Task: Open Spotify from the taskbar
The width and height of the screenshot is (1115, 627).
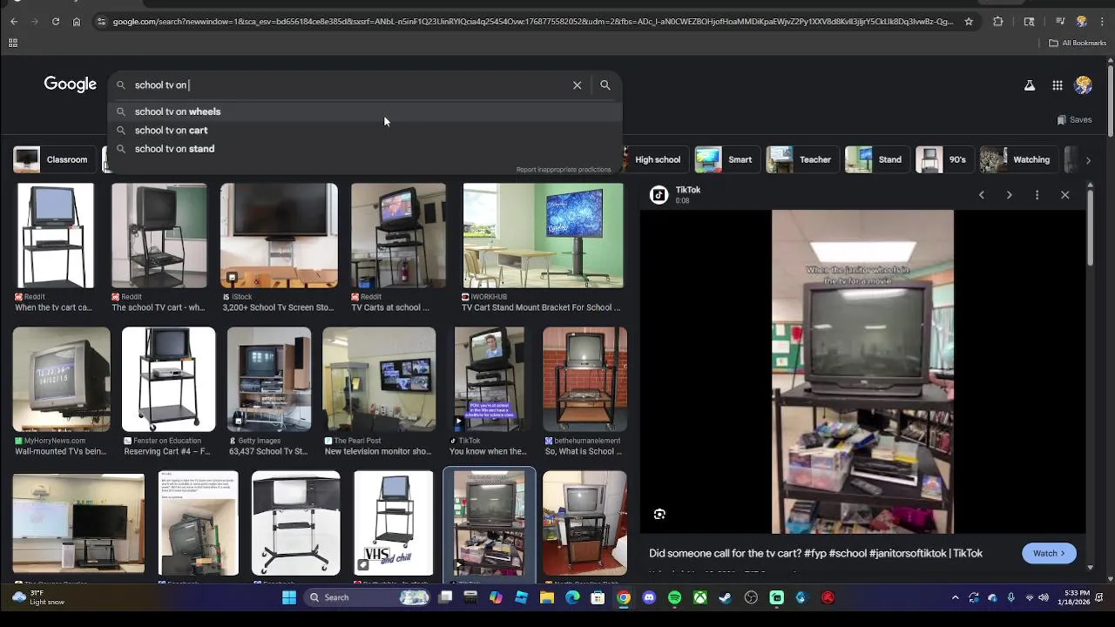Action: point(675,597)
